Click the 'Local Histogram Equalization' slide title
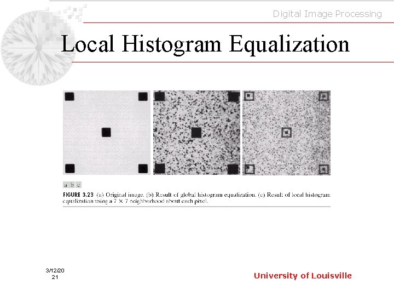 205,44
